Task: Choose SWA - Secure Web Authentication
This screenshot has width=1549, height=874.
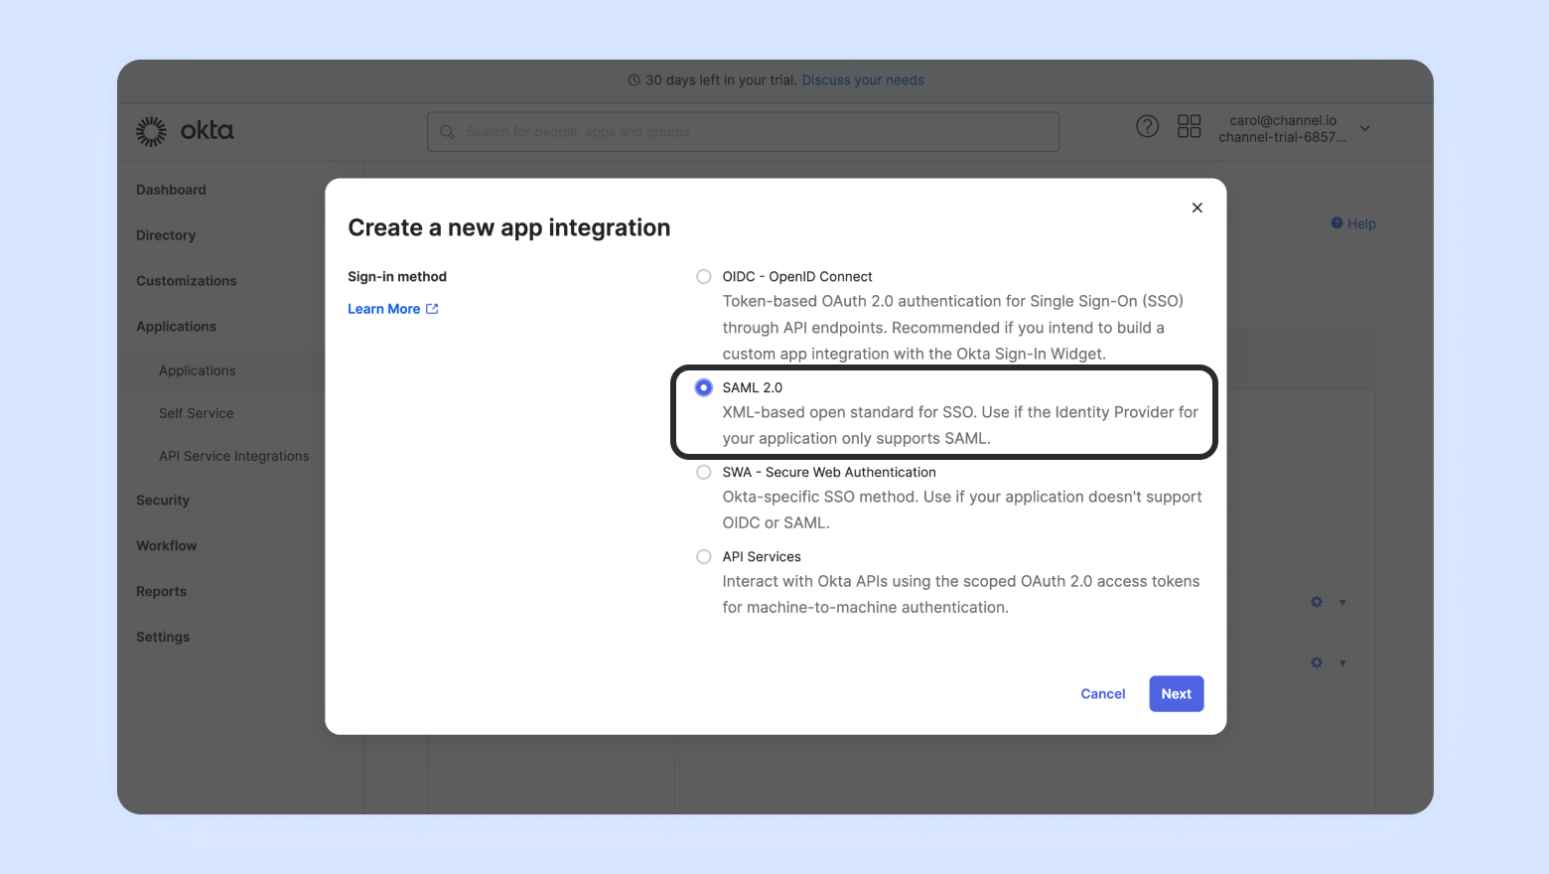Action: coord(704,473)
